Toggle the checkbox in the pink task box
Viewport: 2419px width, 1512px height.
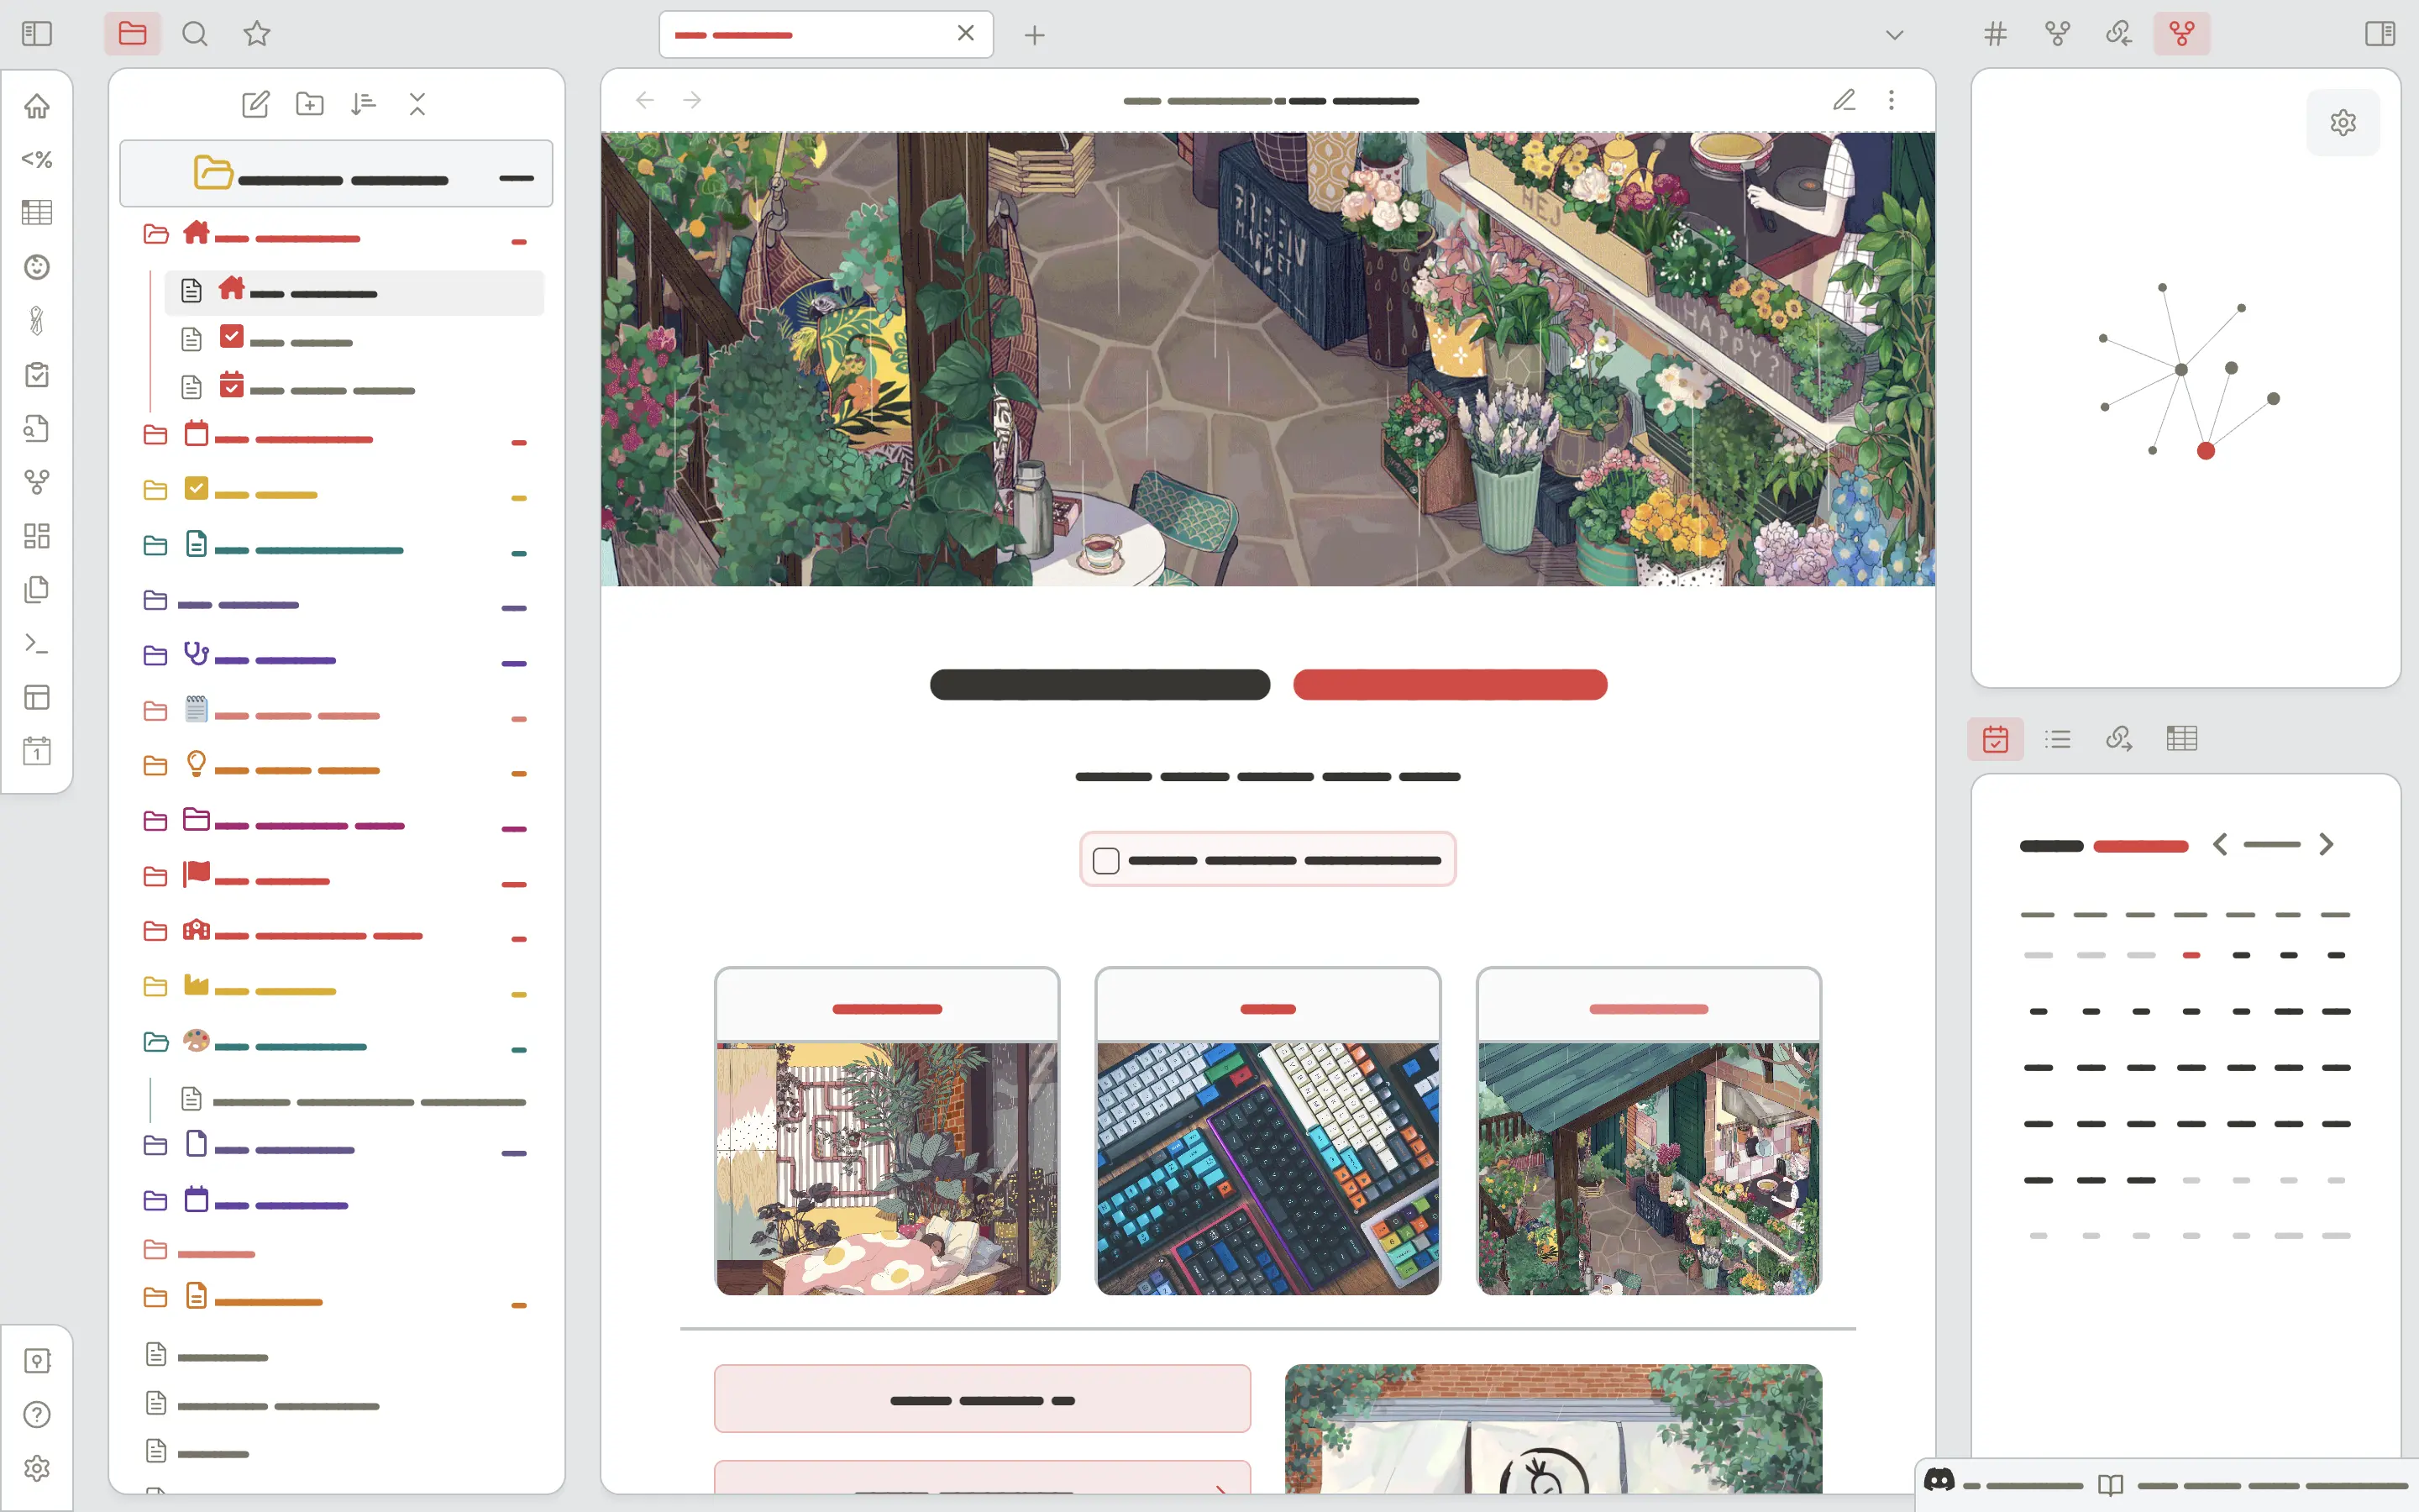pyautogui.click(x=1105, y=861)
